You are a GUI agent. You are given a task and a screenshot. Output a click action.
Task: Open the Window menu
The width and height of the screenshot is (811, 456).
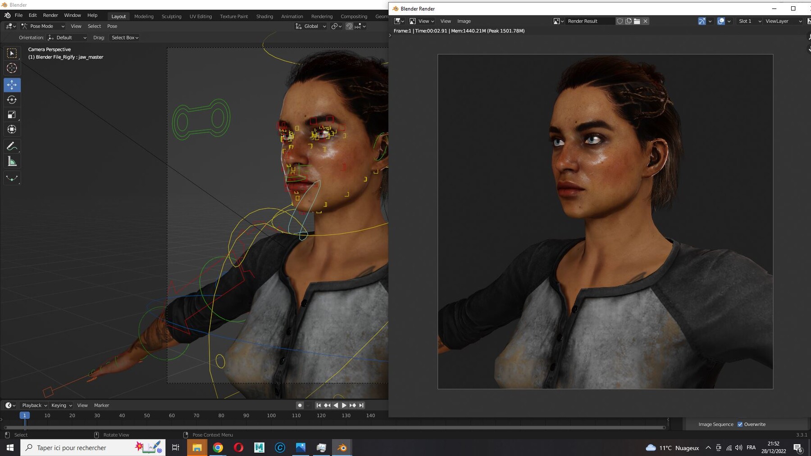[x=72, y=15]
